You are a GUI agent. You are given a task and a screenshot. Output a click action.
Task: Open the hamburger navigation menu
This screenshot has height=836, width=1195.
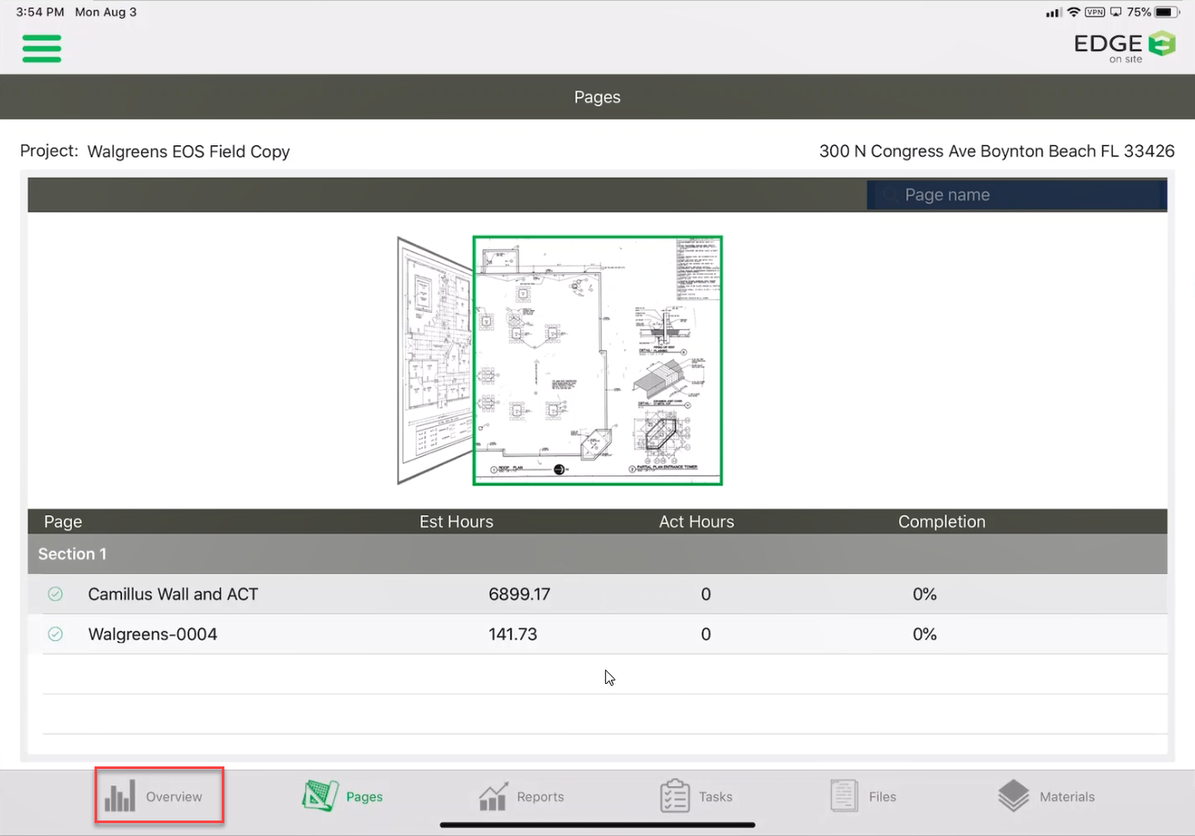[41, 49]
